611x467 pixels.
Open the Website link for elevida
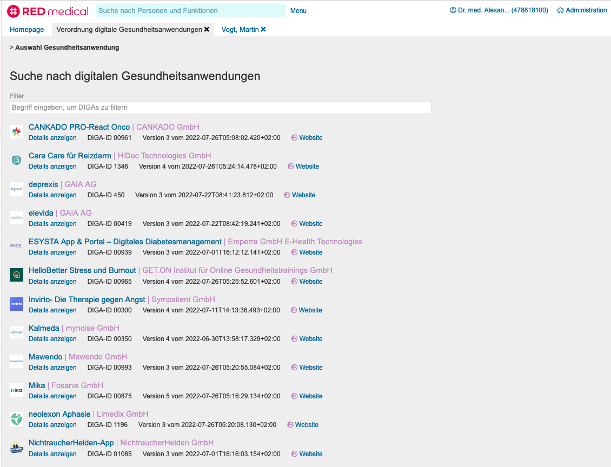point(310,224)
